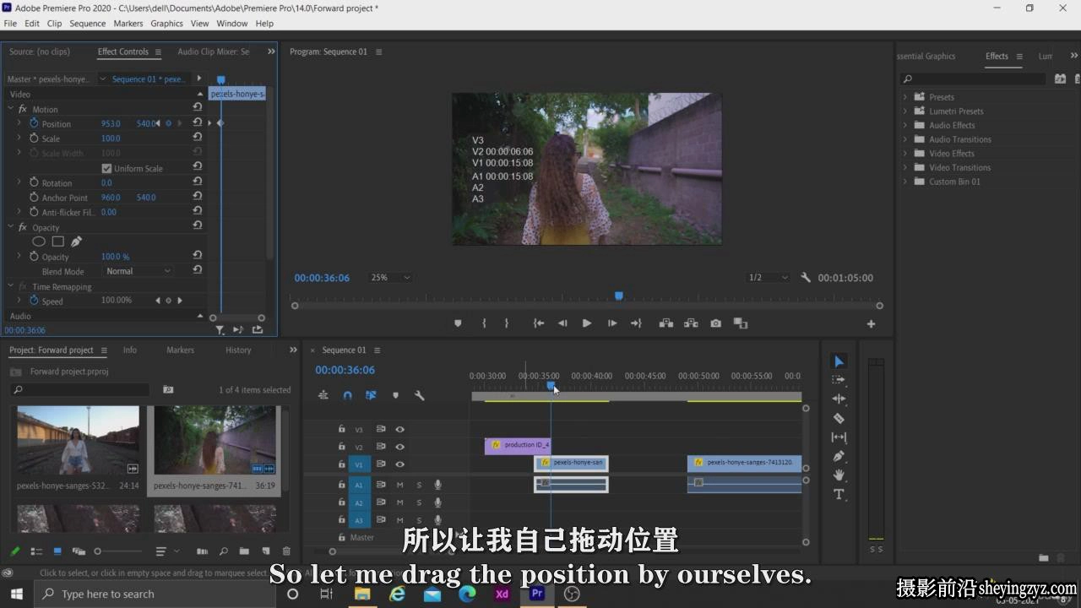The image size is (1081, 608).
Task: Select production ID_4 clip on V2
Action: click(x=518, y=445)
